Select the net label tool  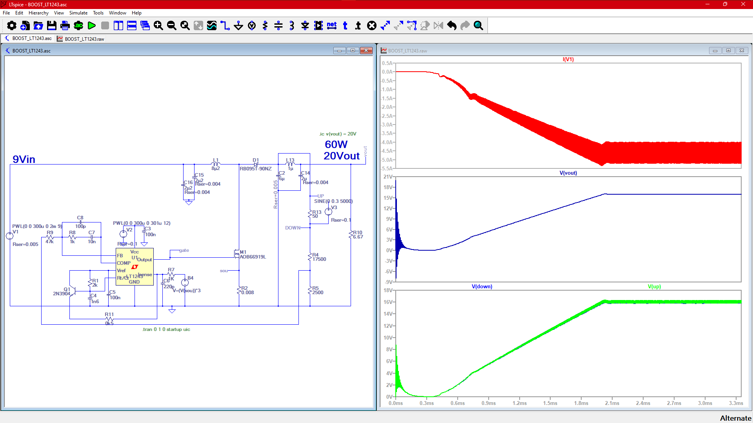coord(332,26)
